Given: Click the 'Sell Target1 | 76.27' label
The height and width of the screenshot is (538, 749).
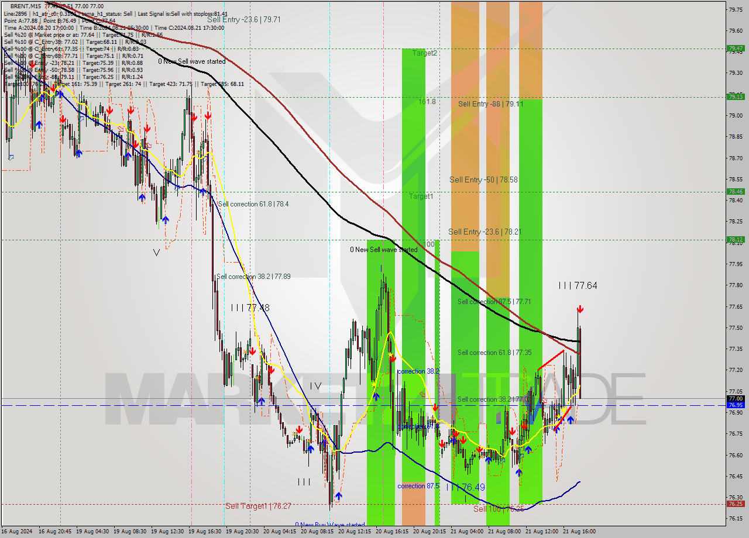Looking at the screenshot, I should tap(258, 506).
